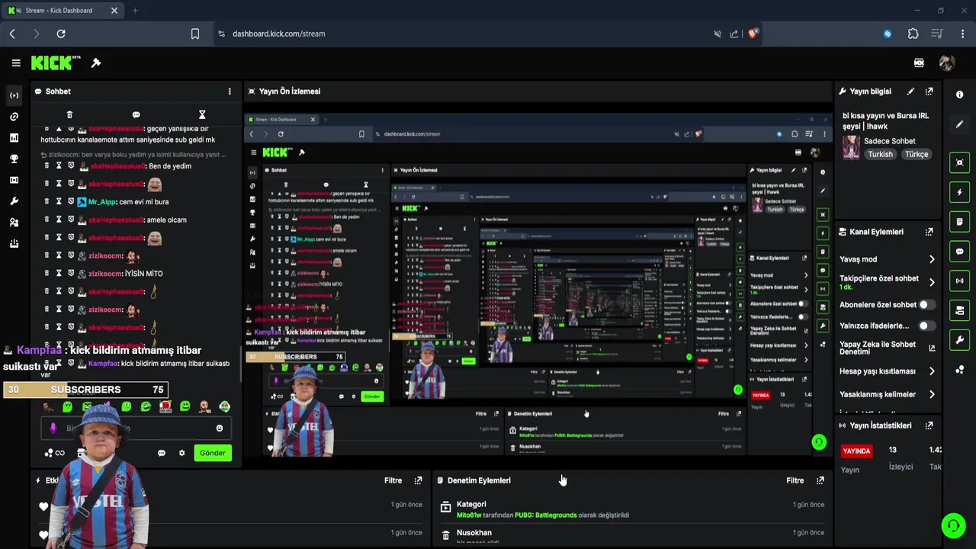
Task: Select the Stream - Kick Dashboard browser tab
Action: [63, 11]
